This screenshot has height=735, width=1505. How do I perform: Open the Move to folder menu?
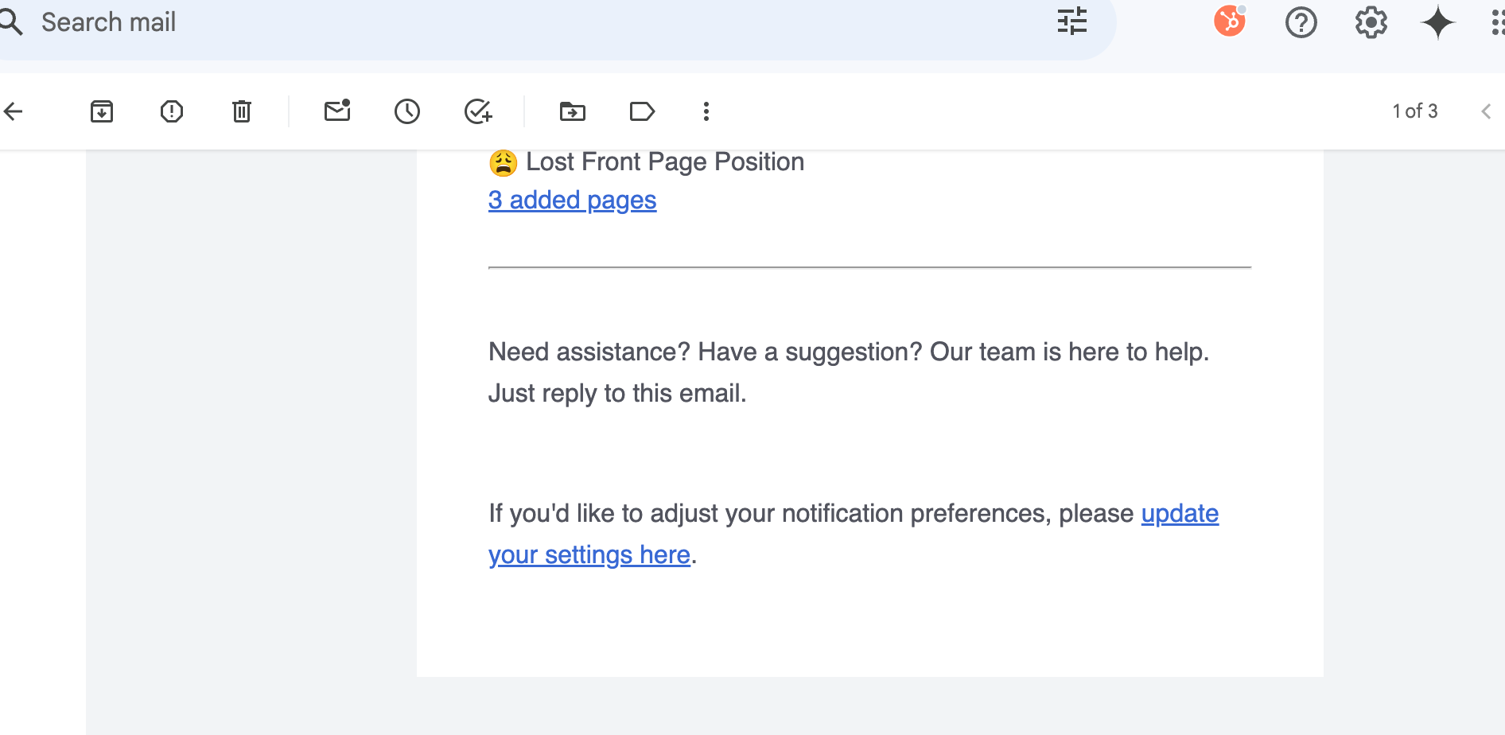[x=573, y=111]
